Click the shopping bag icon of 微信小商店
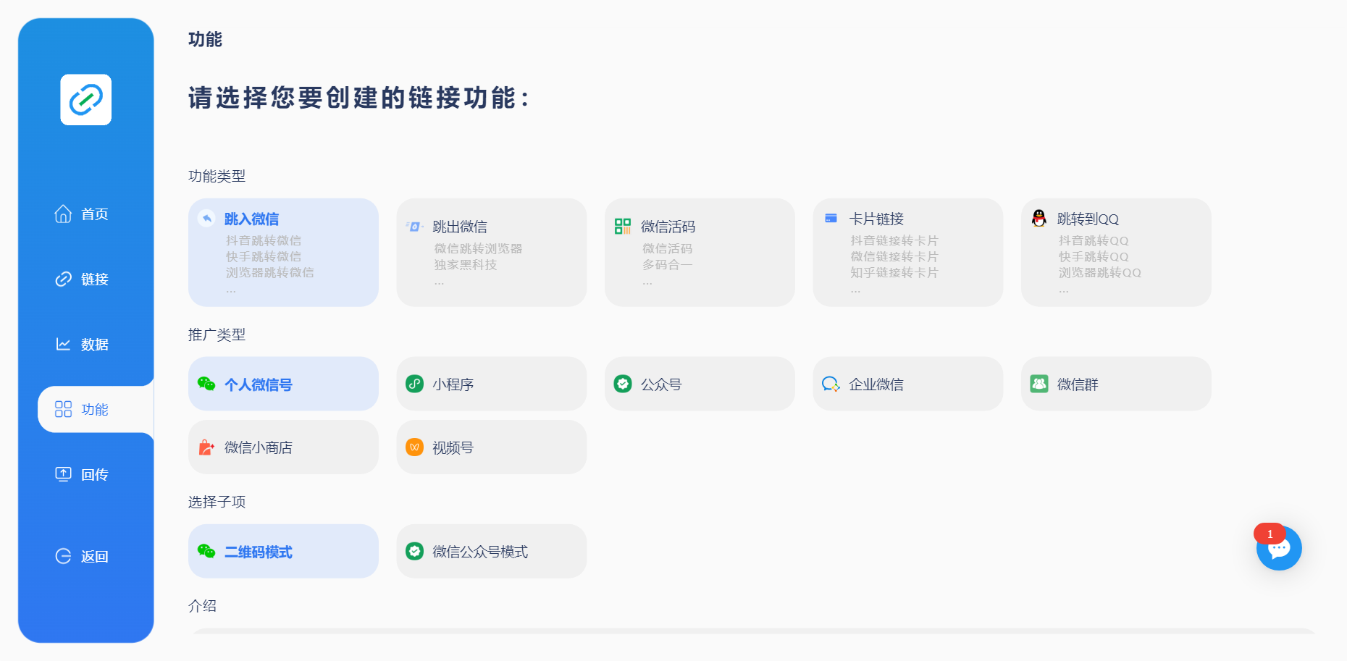1347x661 pixels. 206,447
